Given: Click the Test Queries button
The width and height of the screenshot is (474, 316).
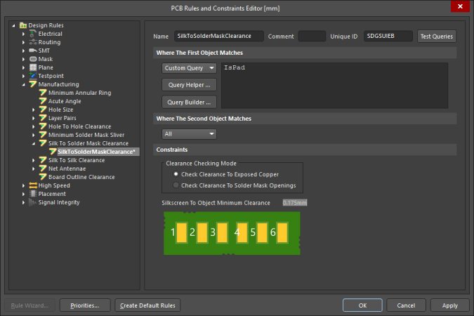Looking at the screenshot, I should click(437, 37).
